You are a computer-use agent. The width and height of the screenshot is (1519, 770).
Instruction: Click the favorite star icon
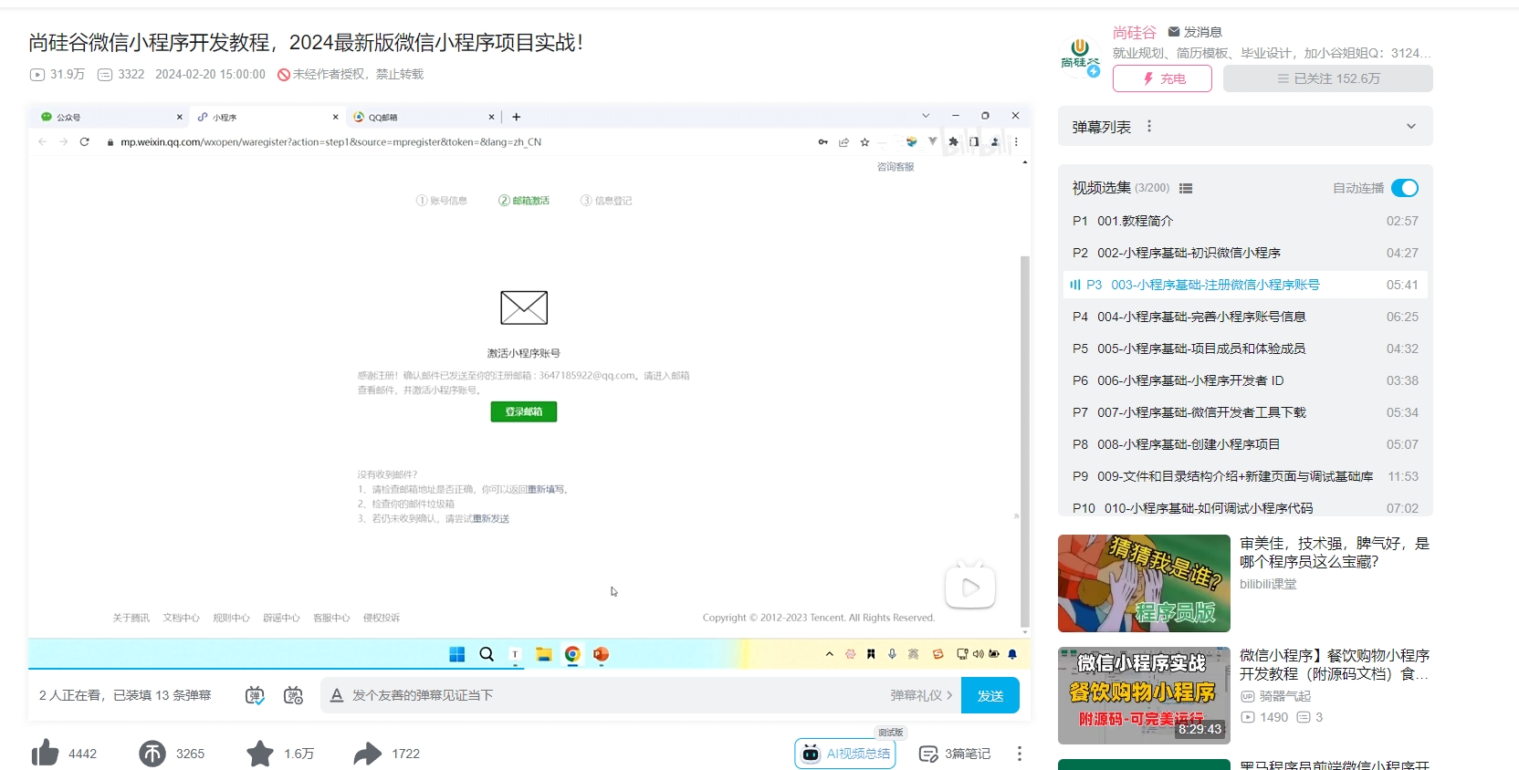click(260, 754)
